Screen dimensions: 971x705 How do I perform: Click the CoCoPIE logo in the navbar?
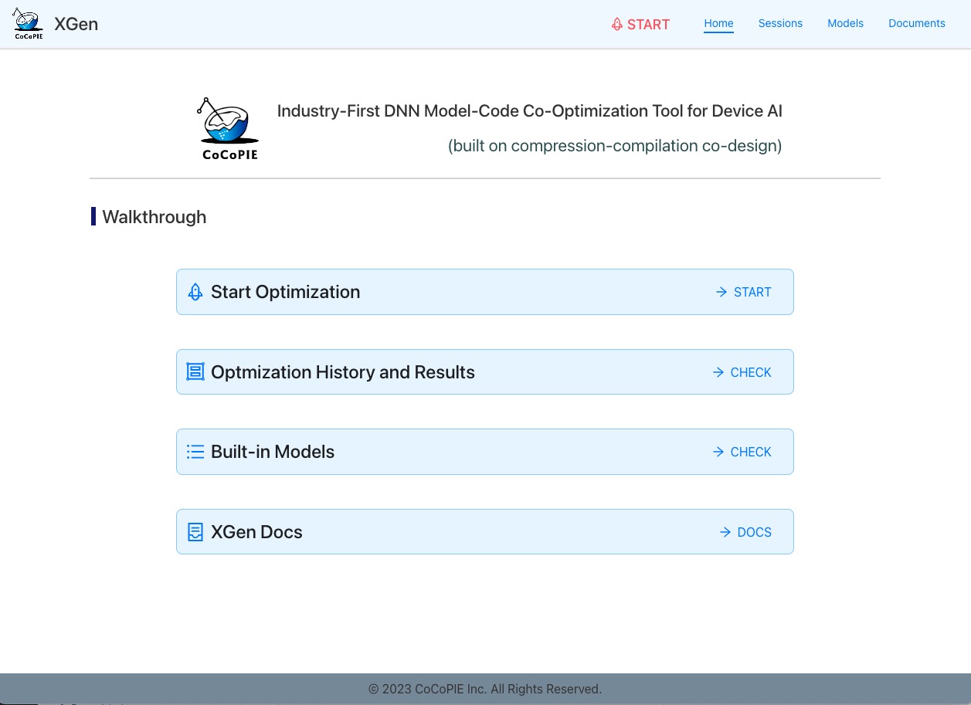point(29,23)
